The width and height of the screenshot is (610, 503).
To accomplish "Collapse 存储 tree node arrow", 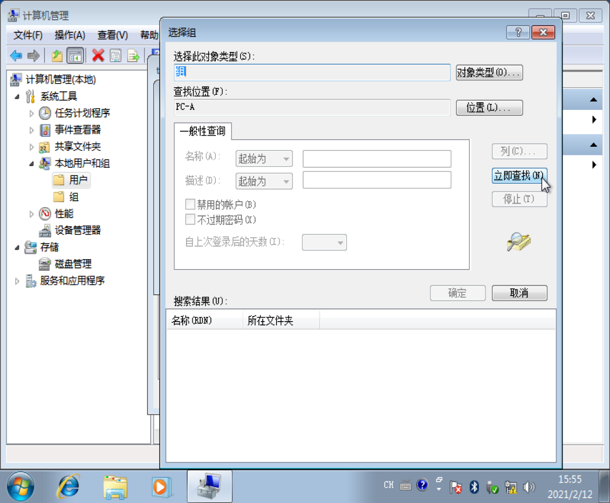I will [x=17, y=247].
